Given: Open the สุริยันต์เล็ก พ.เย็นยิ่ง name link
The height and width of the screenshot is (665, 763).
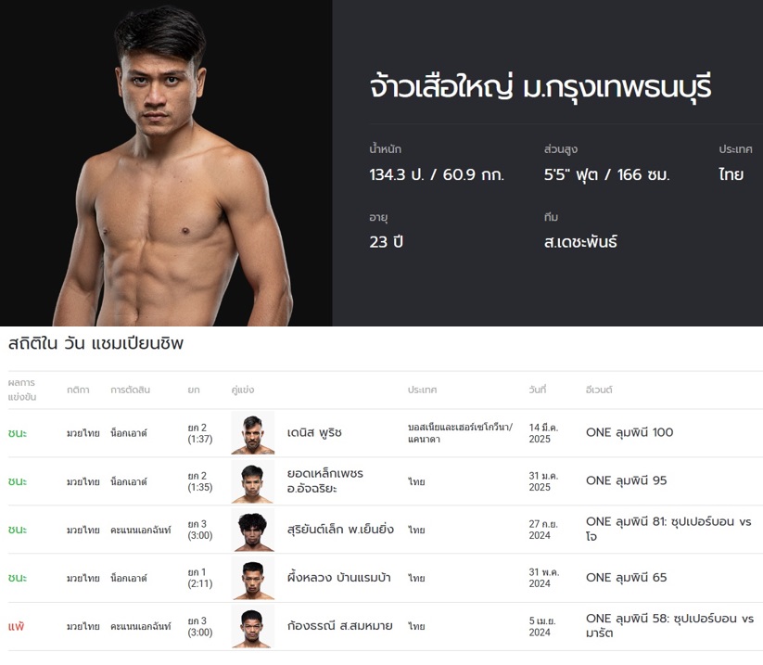Looking at the screenshot, I should click(340, 530).
